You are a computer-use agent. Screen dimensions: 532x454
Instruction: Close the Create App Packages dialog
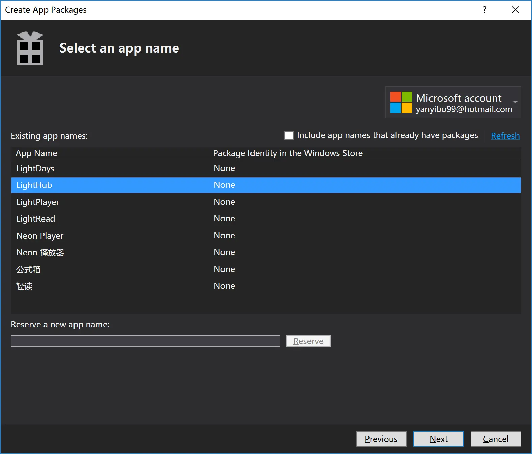pos(515,10)
